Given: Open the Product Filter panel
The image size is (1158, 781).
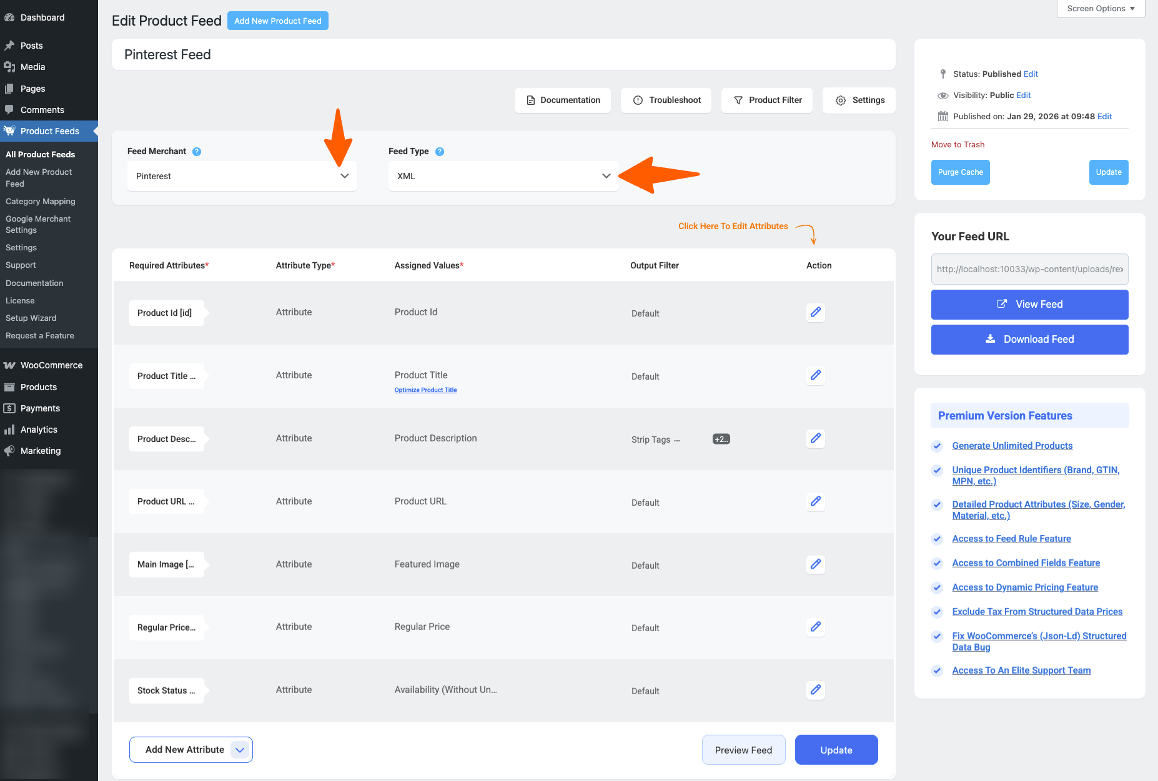Looking at the screenshot, I should coord(766,101).
